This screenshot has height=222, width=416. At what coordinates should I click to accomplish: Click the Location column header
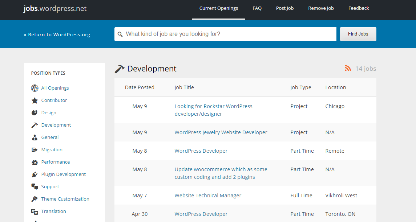(x=336, y=87)
